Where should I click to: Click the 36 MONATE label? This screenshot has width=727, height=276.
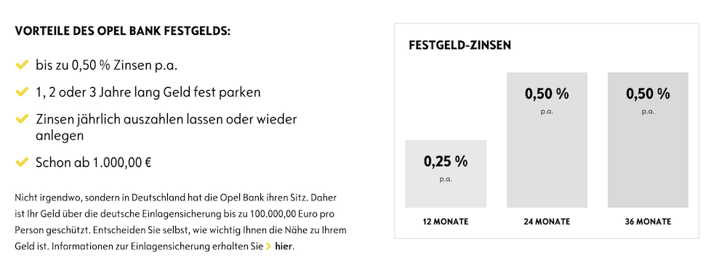coord(648,222)
